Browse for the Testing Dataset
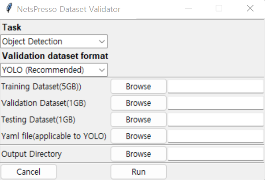Screen dimensions: 265x180 (x=138, y=120)
